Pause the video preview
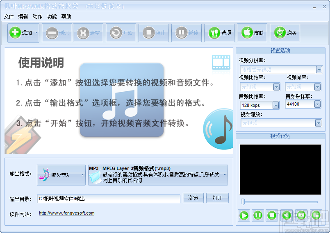The height and width of the screenshot is (233, 330). pyautogui.click(x=258, y=215)
